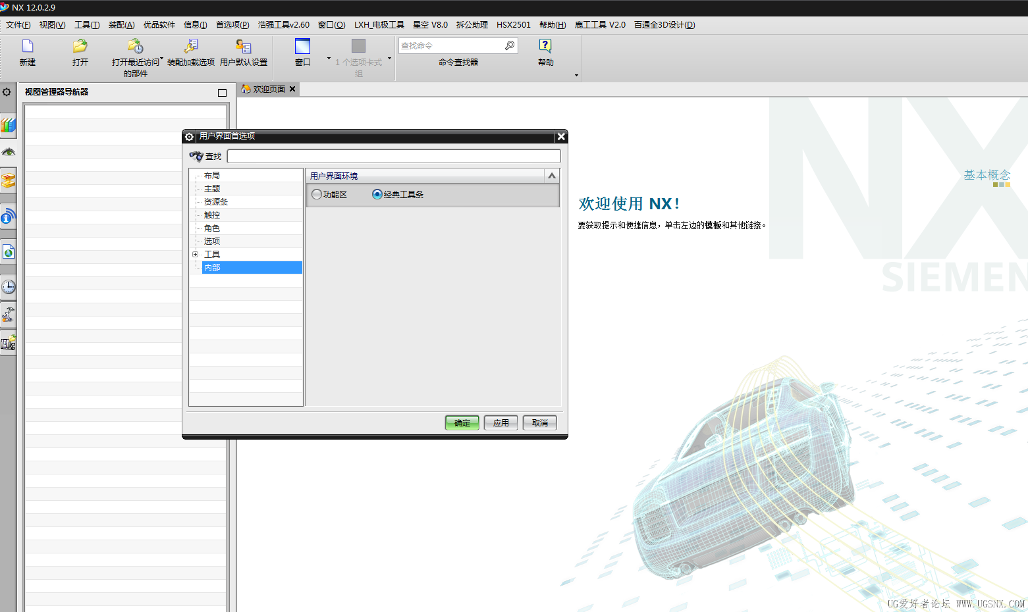Open resource bar settings gear icon
Screen dimensions: 1028x612
click(7, 92)
